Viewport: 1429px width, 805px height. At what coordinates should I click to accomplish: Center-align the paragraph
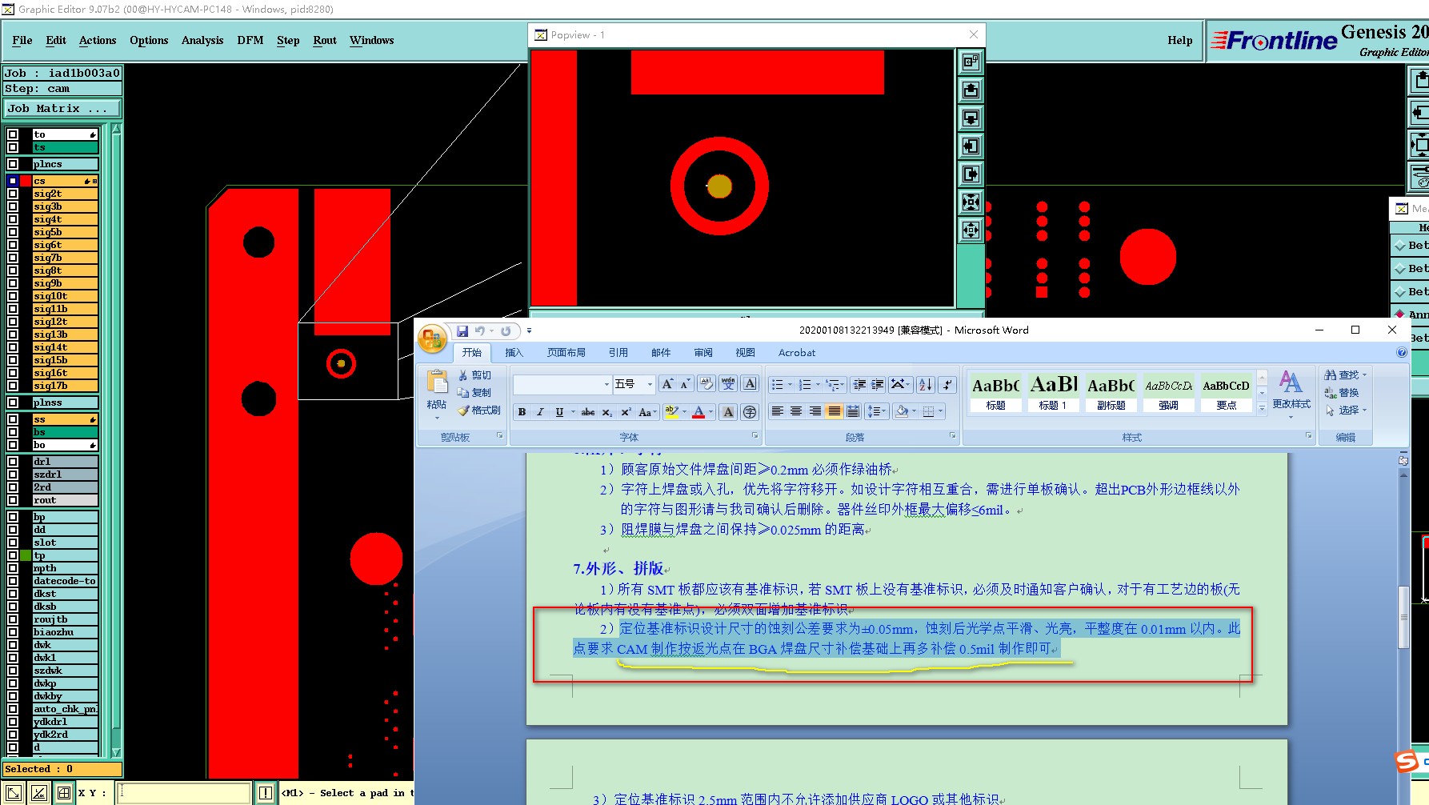(x=796, y=411)
